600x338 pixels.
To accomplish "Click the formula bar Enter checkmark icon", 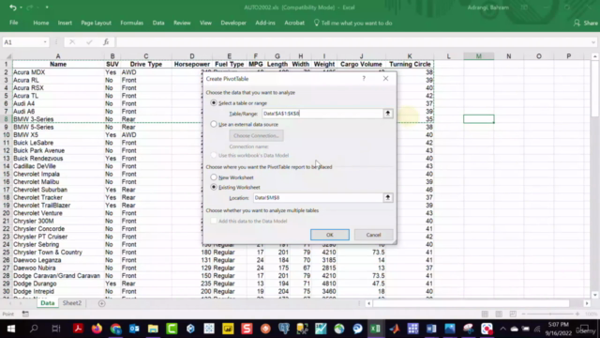I will coord(89,42).
